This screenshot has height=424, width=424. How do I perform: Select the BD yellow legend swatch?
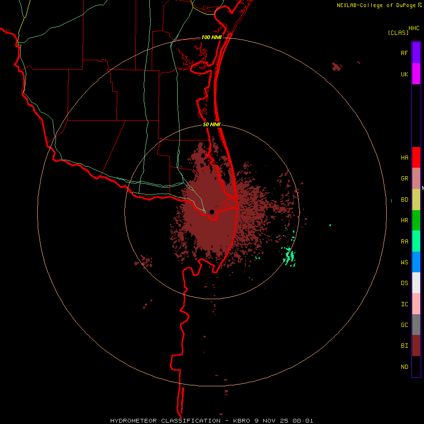pyautogui.click(x=416, y=200)
